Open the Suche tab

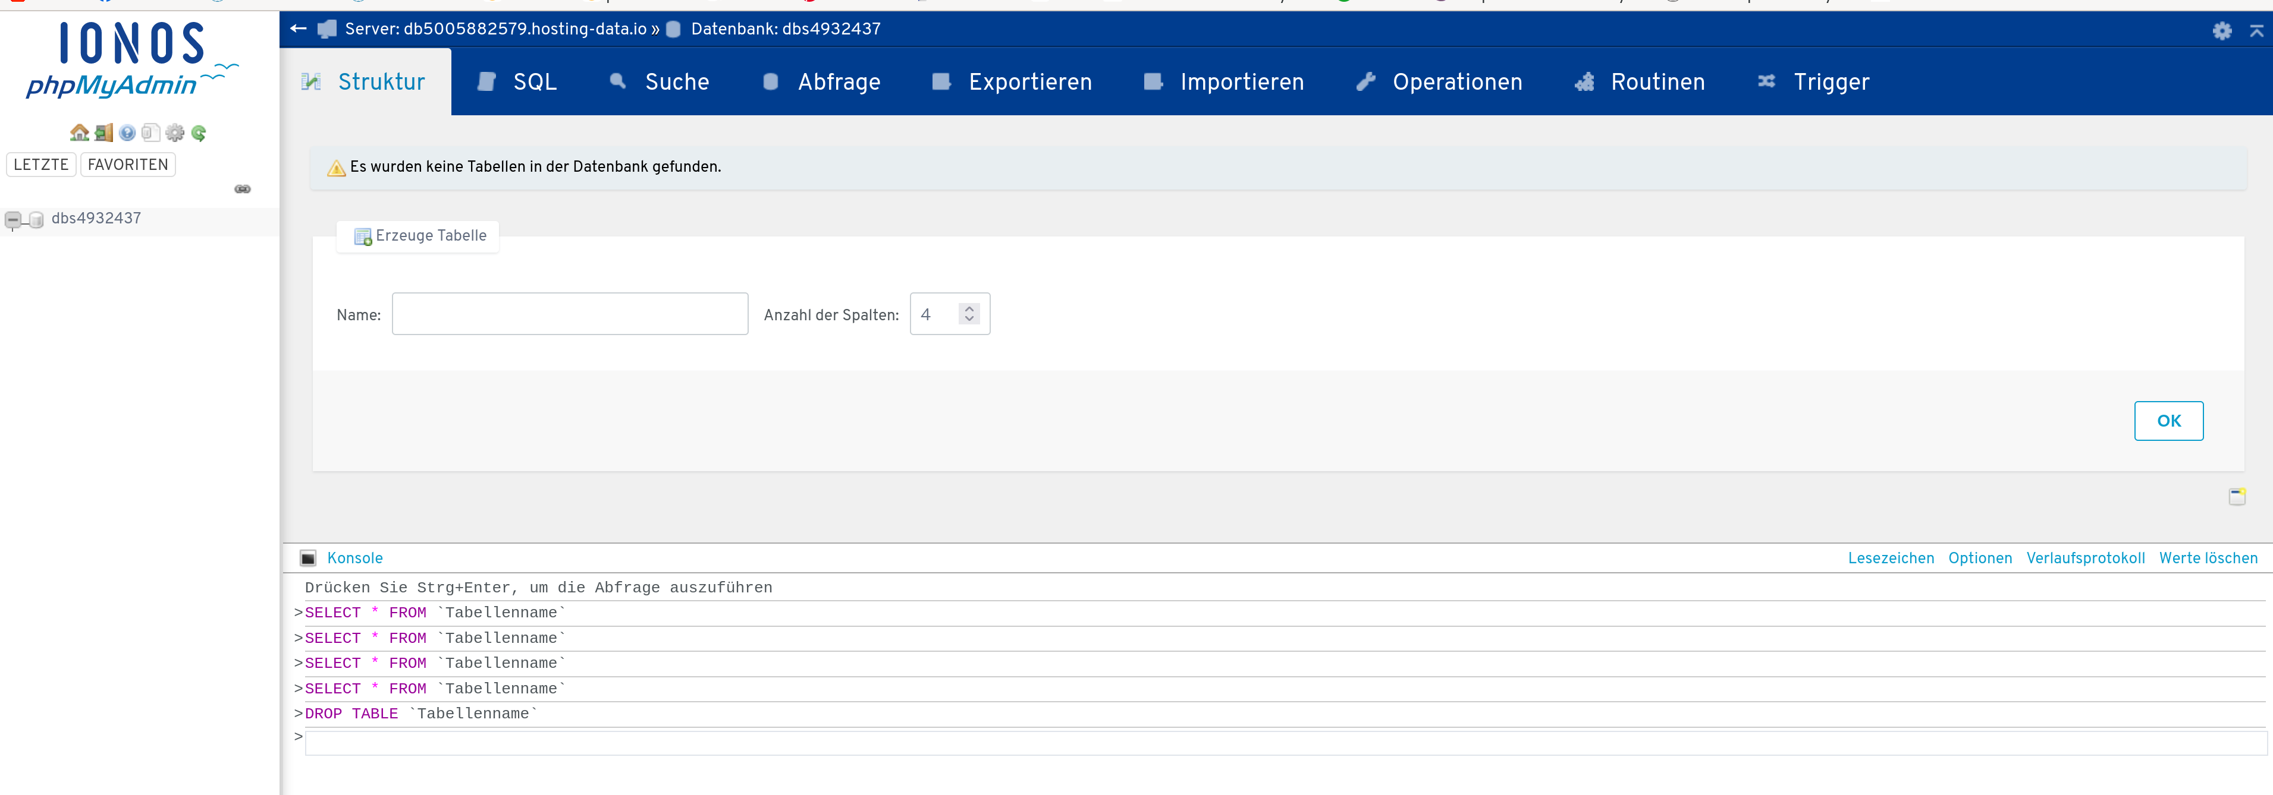660,82
